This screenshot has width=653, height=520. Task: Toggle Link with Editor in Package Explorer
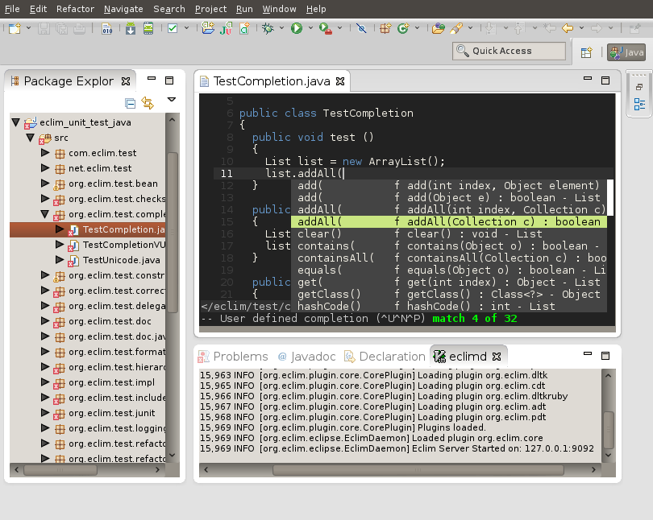(x=148, y=102)
